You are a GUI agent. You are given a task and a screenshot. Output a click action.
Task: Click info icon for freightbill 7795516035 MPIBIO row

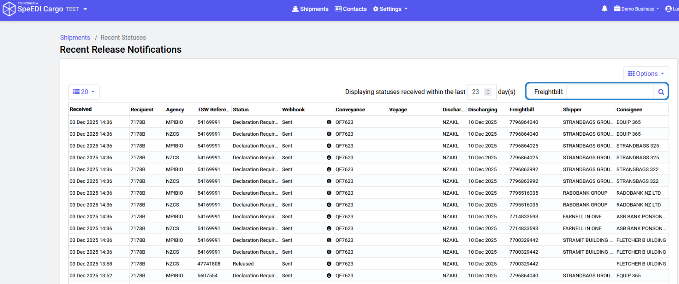coord(329,193)
